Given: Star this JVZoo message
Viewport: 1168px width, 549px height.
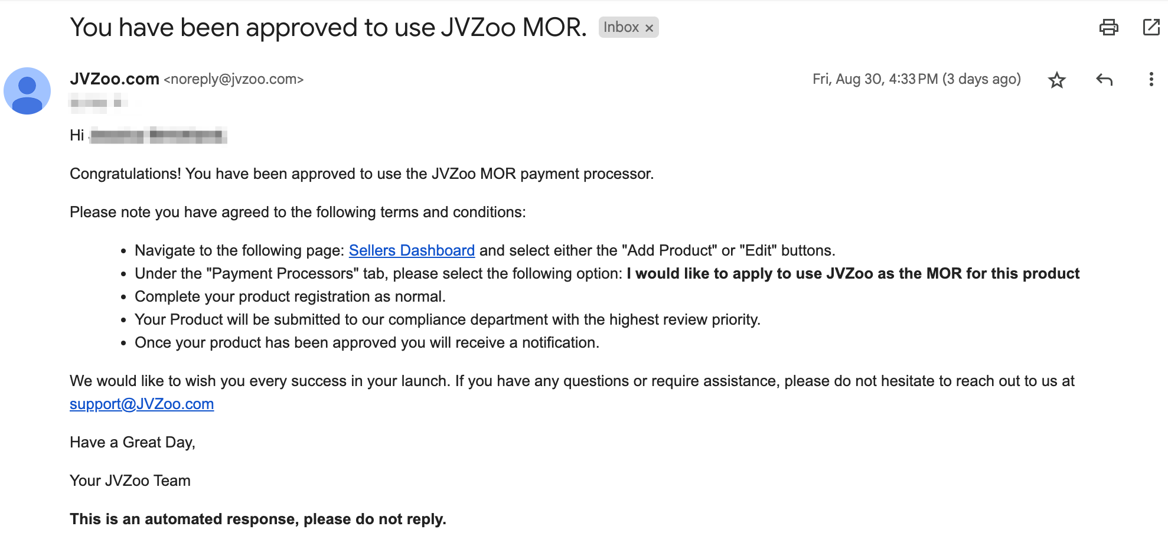Looking at the screenshot, I should [x=1056, y=80].
